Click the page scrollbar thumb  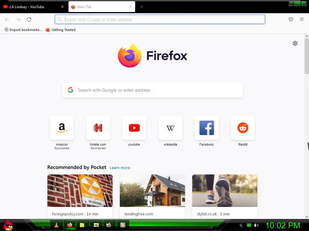click(307, 56)
